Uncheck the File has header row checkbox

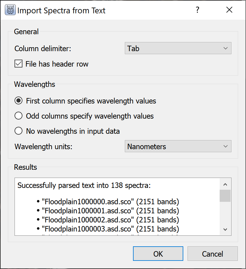click(x=19, y=64)
